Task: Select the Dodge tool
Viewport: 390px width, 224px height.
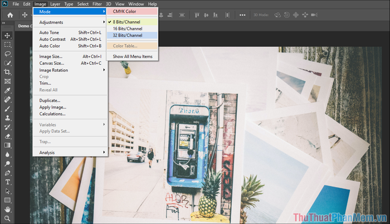Action: (7, 164)
